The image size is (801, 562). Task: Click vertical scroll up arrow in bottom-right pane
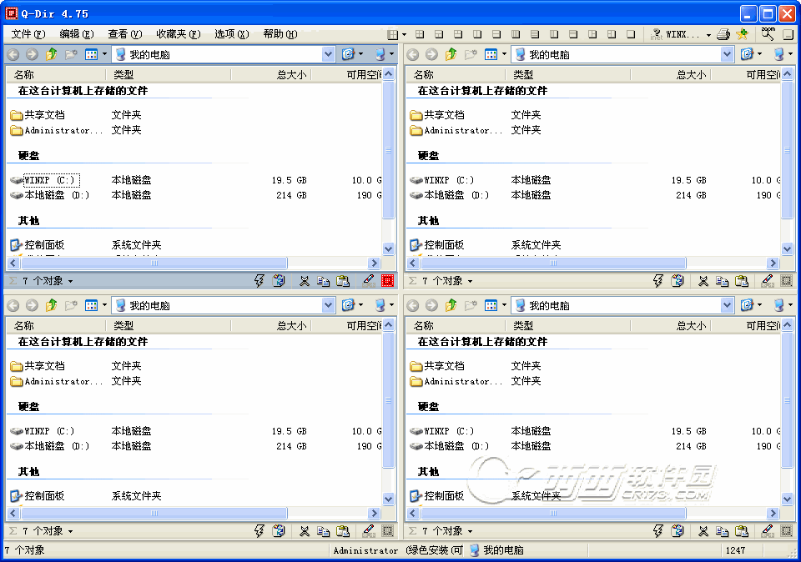[x=787, y=324]
